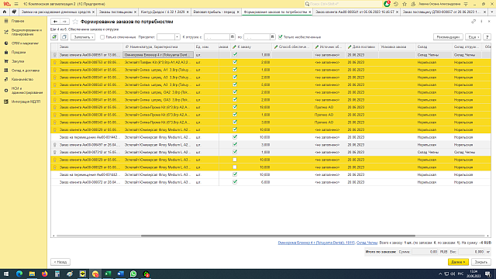Open the tab overflow arrow at tab bar end
The height and width of the screenshot is (279, 496).
pyautogui.click(x=492, y=12)
